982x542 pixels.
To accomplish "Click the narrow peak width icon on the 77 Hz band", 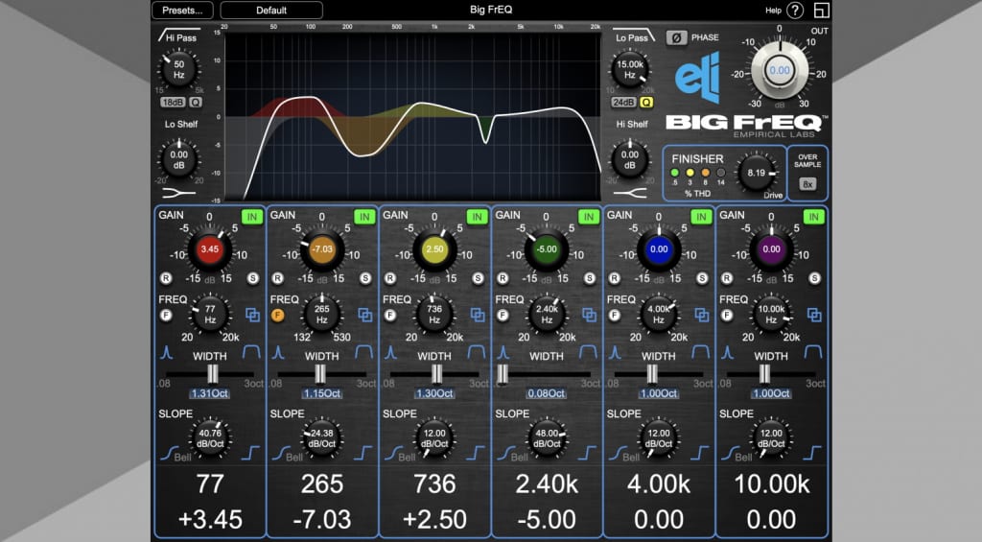I will point(166,352).
